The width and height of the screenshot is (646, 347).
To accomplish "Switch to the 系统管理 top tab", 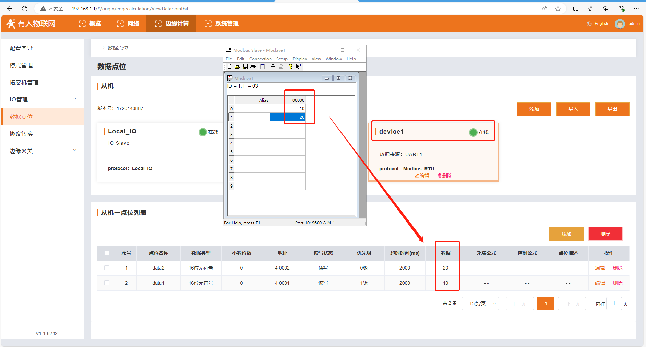I will click(x=222, y=24).
